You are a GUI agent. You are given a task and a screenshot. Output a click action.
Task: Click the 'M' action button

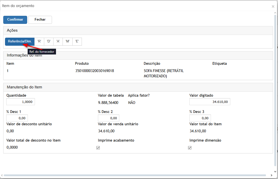tap(68, 41)
